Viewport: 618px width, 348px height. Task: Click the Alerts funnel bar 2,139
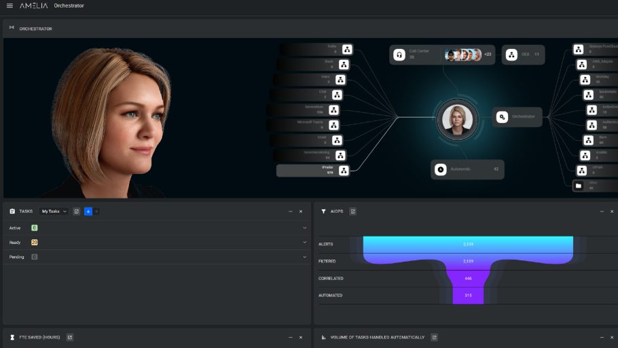point(468,244)
